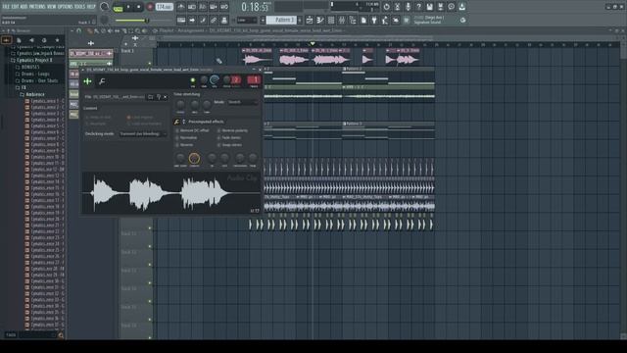
Task: Click sampler file browse folder icon
Action: 151,97
